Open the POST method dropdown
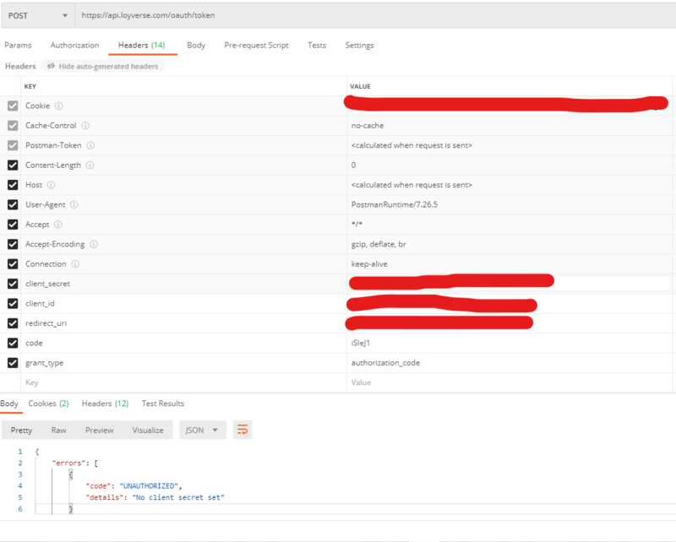Screen dimensions: 676x542 tap(36, 15)
